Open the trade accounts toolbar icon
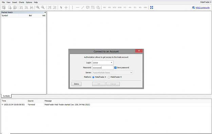This screenshot has height=134, width=212. [15, 7]
